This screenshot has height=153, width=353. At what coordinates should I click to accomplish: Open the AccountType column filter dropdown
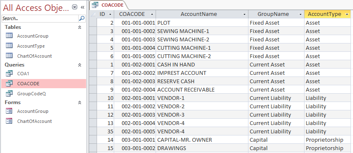click(346, 14)
